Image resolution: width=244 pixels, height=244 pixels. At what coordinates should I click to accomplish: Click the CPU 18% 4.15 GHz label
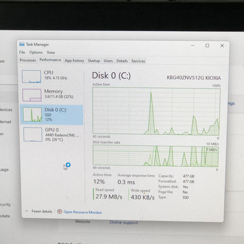(56, 75)
